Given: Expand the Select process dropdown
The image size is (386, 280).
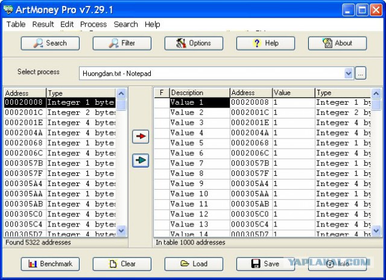Looking at the screenshot, I should (348, 73).
